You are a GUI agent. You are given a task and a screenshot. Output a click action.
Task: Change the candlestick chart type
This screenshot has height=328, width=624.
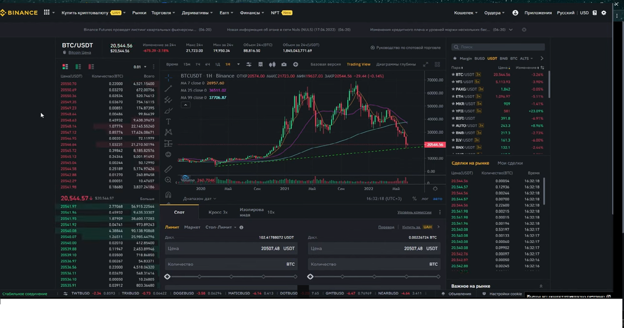pos(272,64)
